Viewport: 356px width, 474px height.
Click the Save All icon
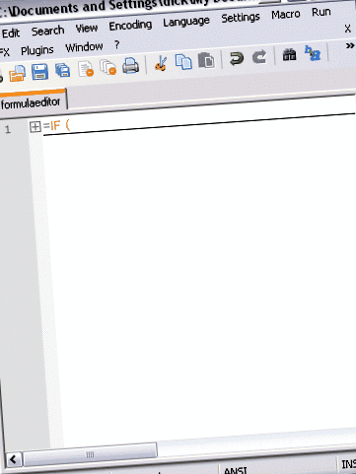pos(62,70)
